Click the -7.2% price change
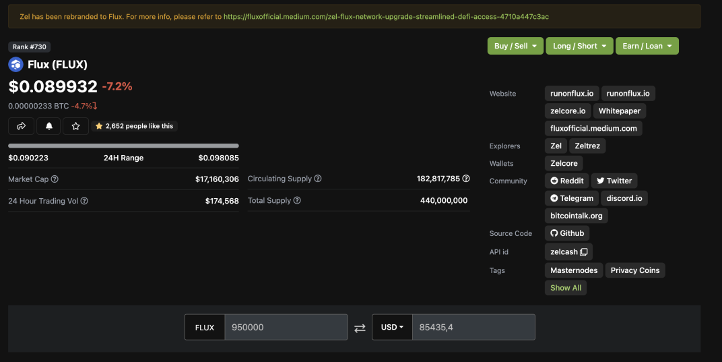The height and width of the screenshot is (362, 722). click(117, 86)
